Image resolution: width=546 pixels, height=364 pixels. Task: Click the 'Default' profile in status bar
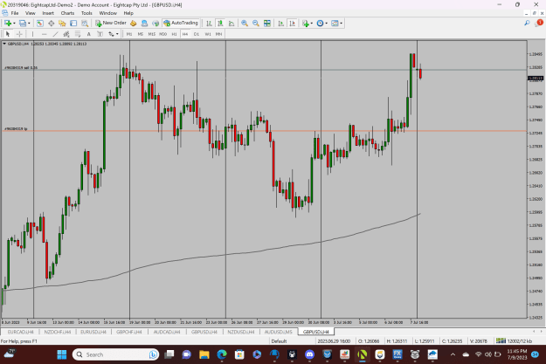point(279,341)
